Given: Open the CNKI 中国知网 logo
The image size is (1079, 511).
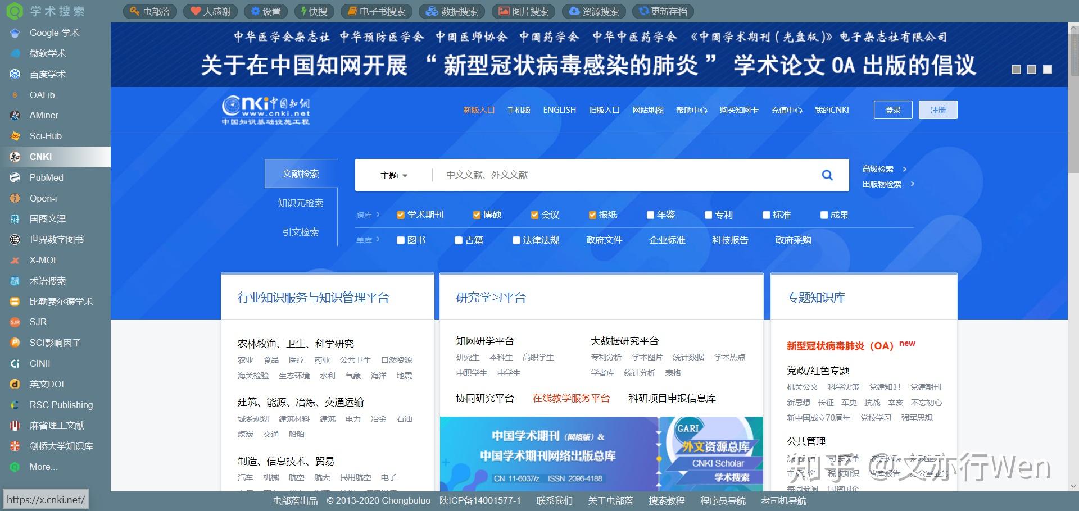Looking at the screenshot, I should pyautogui.click(x=266, y=110).
